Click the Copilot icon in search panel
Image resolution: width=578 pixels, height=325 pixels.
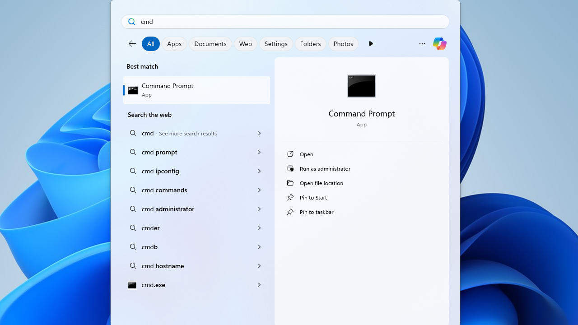pyautogui.click(x=439, y=43)
